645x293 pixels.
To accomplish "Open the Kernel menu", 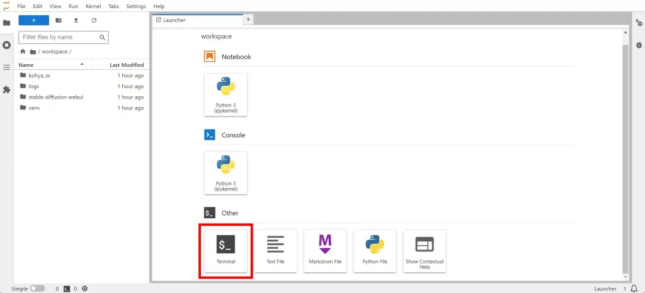I will pos(93,6).
